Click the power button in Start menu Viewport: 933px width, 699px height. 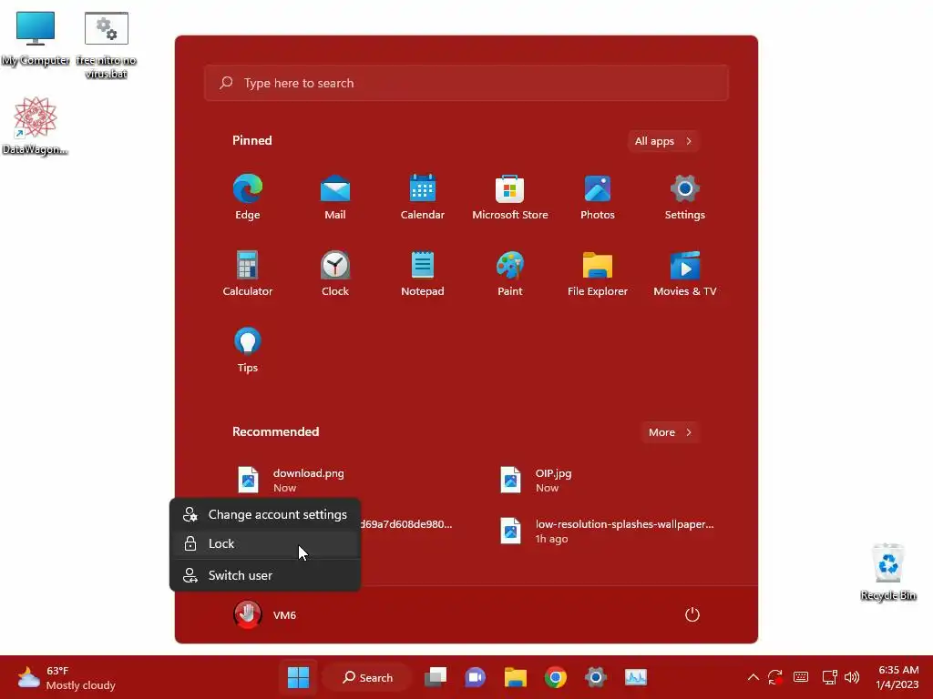pyautogui.click(x=692, y=614)
